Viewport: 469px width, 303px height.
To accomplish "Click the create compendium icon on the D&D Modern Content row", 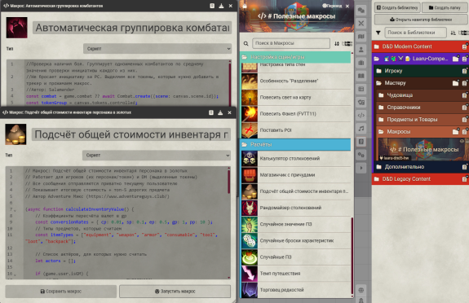I will pyautogui.click(x=464, y=46).
